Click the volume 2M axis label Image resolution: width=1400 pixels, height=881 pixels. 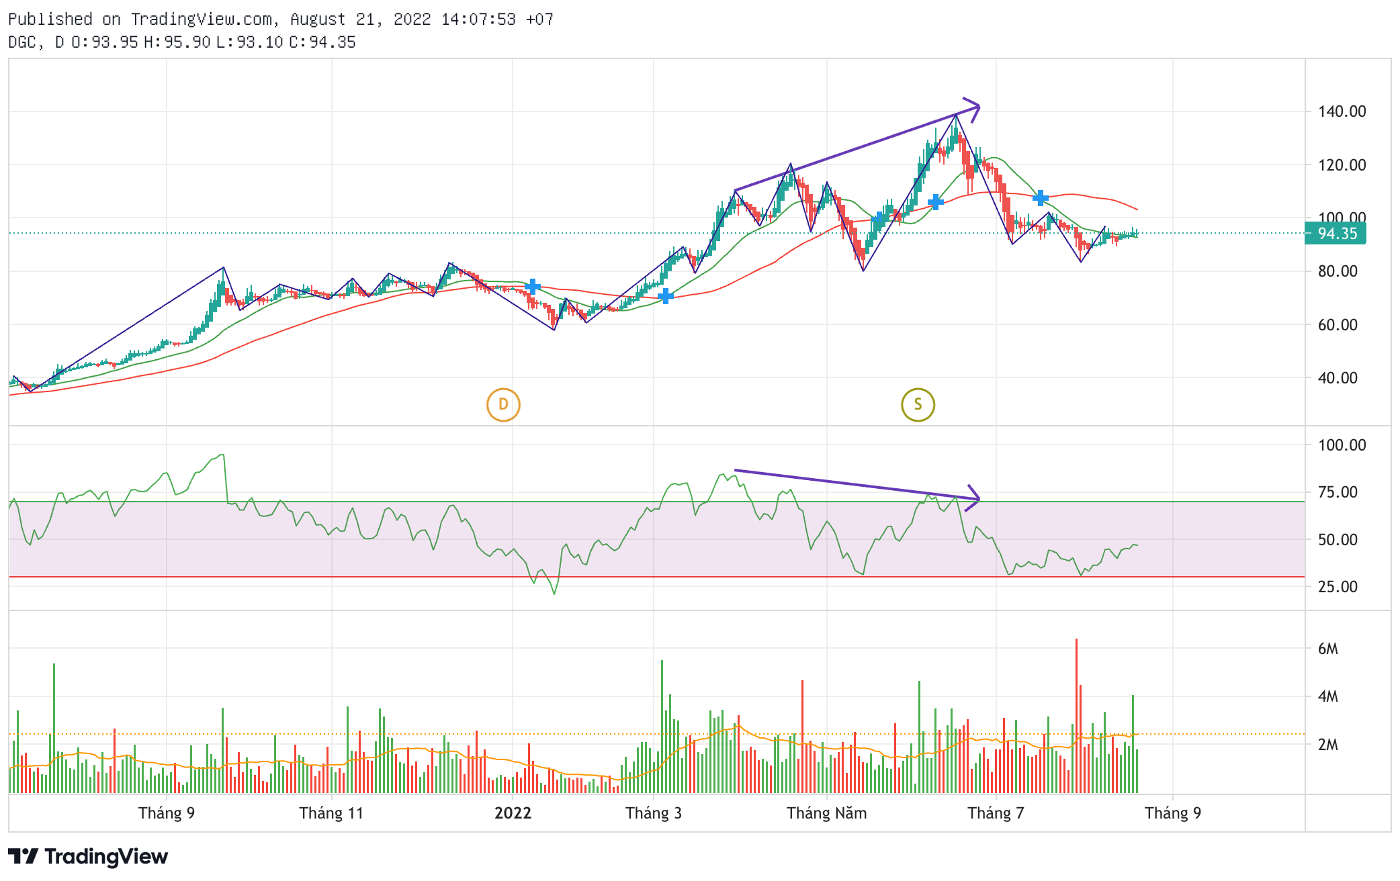point(1327,745)
